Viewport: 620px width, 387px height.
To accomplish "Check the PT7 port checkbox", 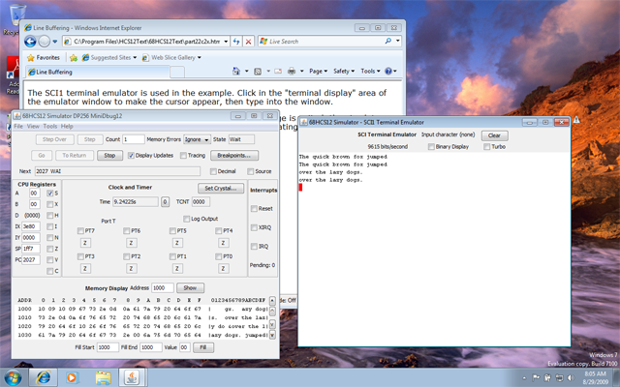I will tap(80, 230).
